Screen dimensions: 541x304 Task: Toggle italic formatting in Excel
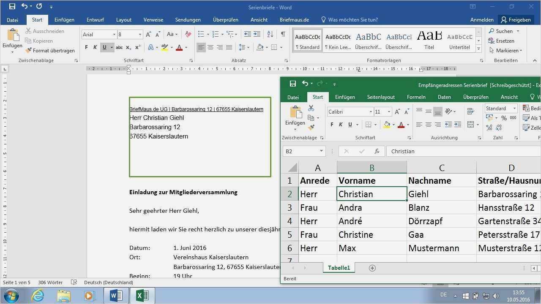pyautogui.click(x=341, y=125)
